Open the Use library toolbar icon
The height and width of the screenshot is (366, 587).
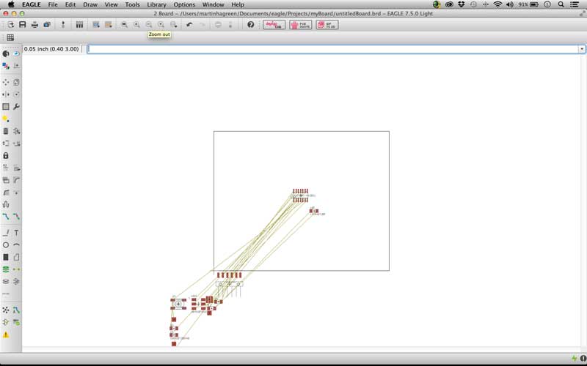[79, 25]
